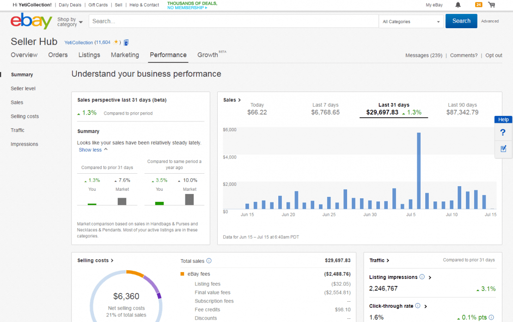
Task: Click the eBay logo
Action: (x=31, y=21)
